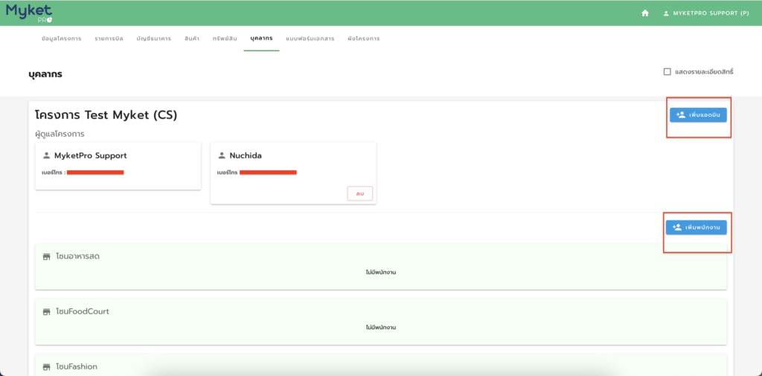Click the Myket Pro logo

point(29,13)
